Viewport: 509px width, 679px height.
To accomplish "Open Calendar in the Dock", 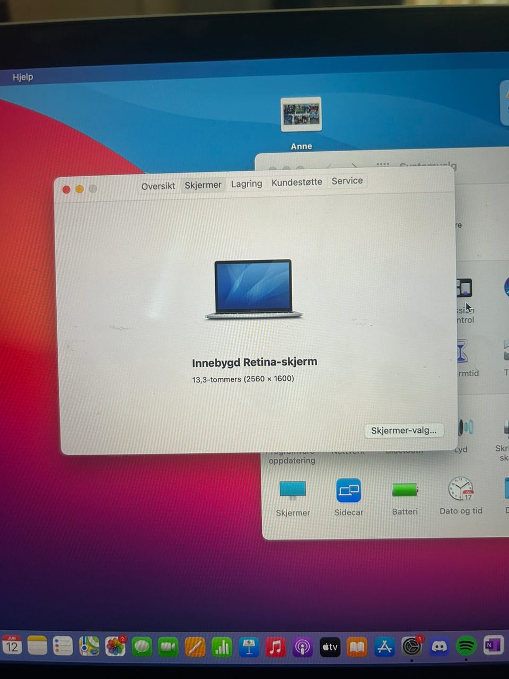I will pos(12,645).
